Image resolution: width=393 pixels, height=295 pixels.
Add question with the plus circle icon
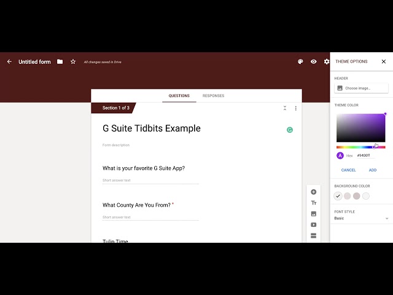pyautogui.click(x=314, y=192)
